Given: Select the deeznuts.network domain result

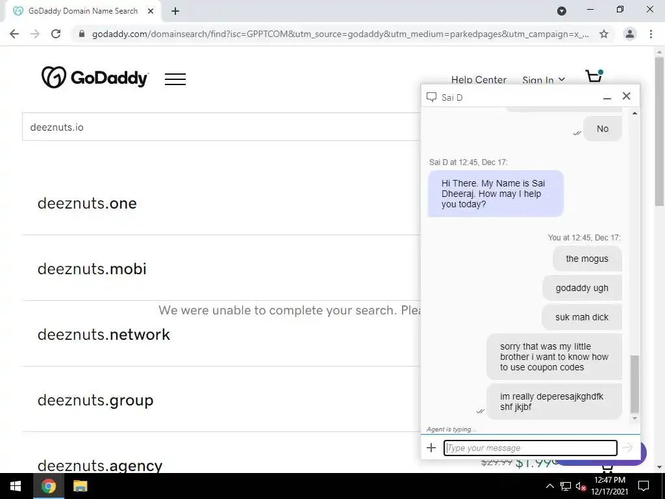Looking at the screenshot, I should coord(103,335).
